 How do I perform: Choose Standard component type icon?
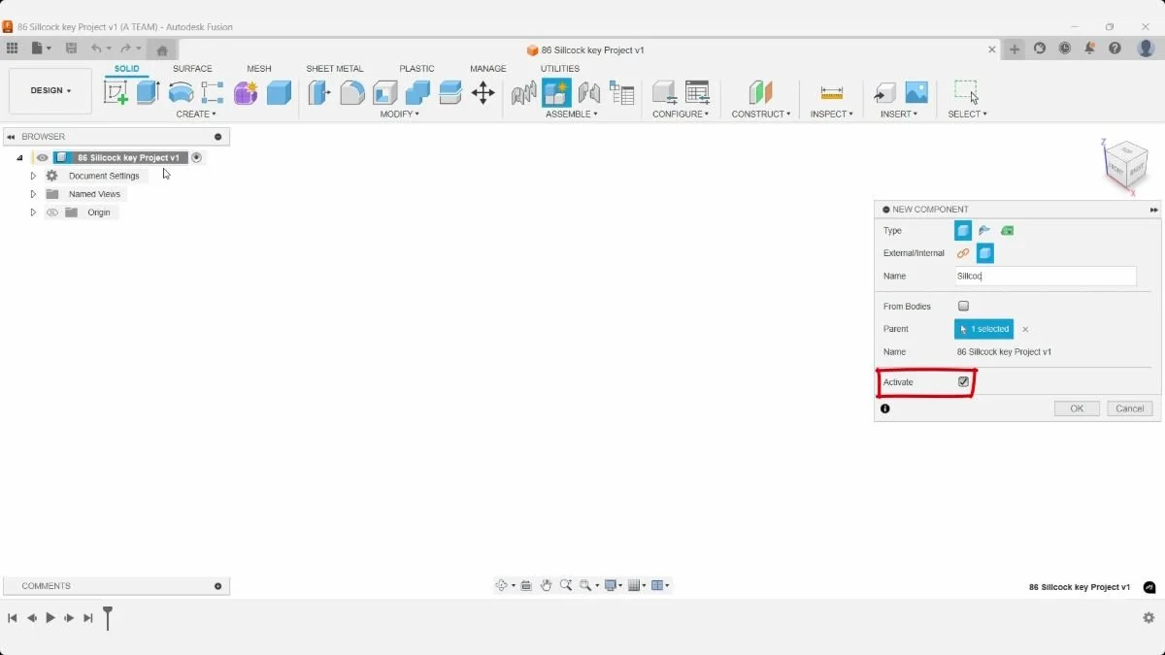[963, 230]
